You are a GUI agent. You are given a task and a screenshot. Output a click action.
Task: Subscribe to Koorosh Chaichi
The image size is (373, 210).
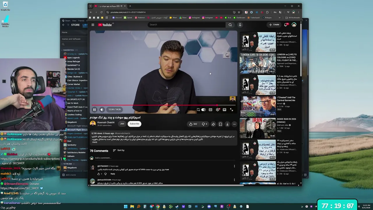134,124
